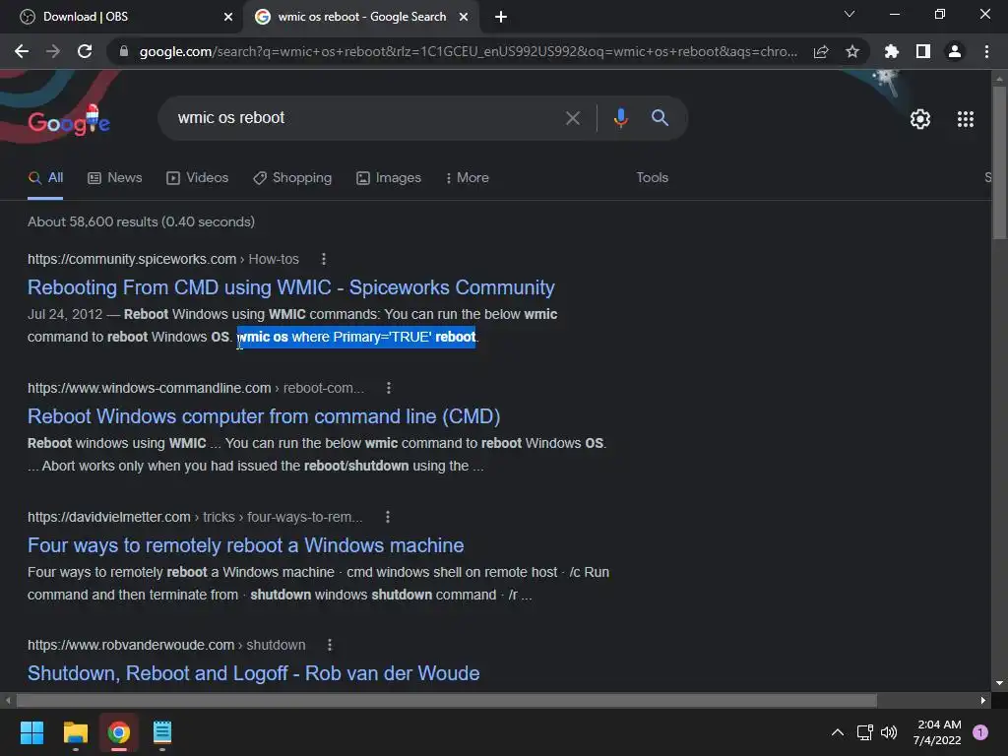The height and width of the screenshot is (756, 1008).
Task: Open a new browser tab
Action: (501, 17)
